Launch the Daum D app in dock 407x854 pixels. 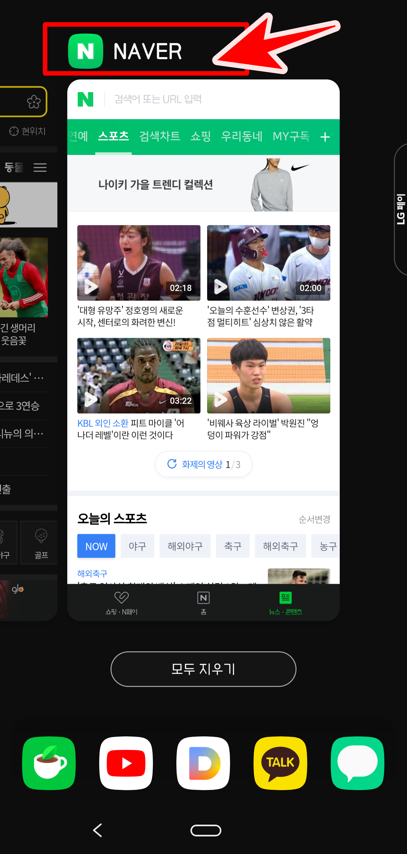[203, 763]
